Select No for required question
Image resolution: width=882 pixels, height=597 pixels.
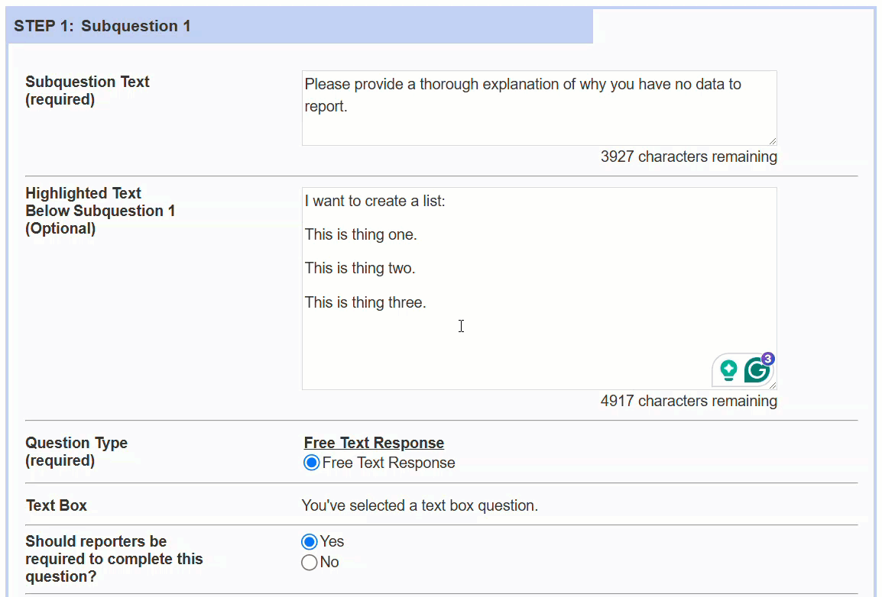(x=310, y=563)
